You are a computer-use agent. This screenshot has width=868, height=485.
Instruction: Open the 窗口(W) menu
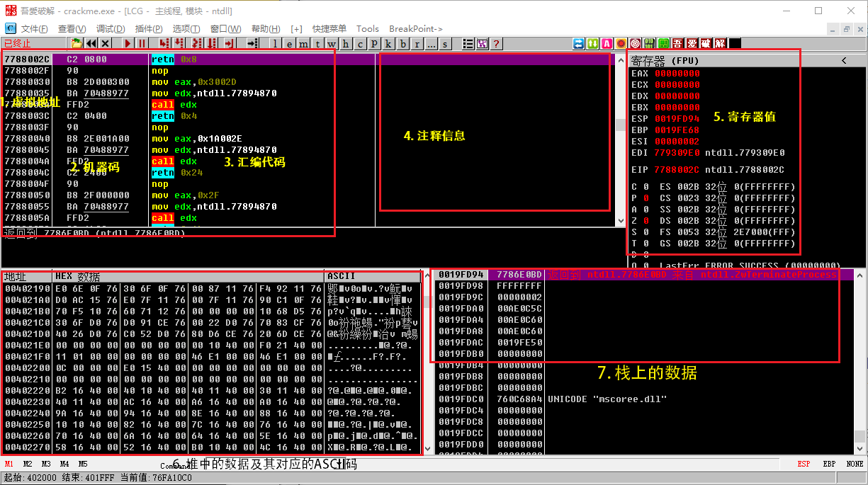coord(225,28)
